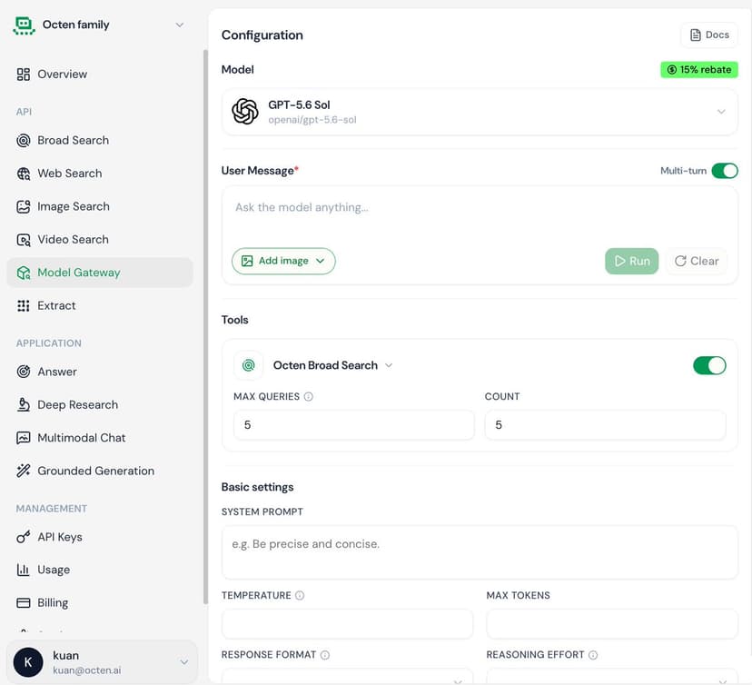Click the Billing card icon
The width and height of the screenshot is (752, 685).
click(x=23, y=603)
